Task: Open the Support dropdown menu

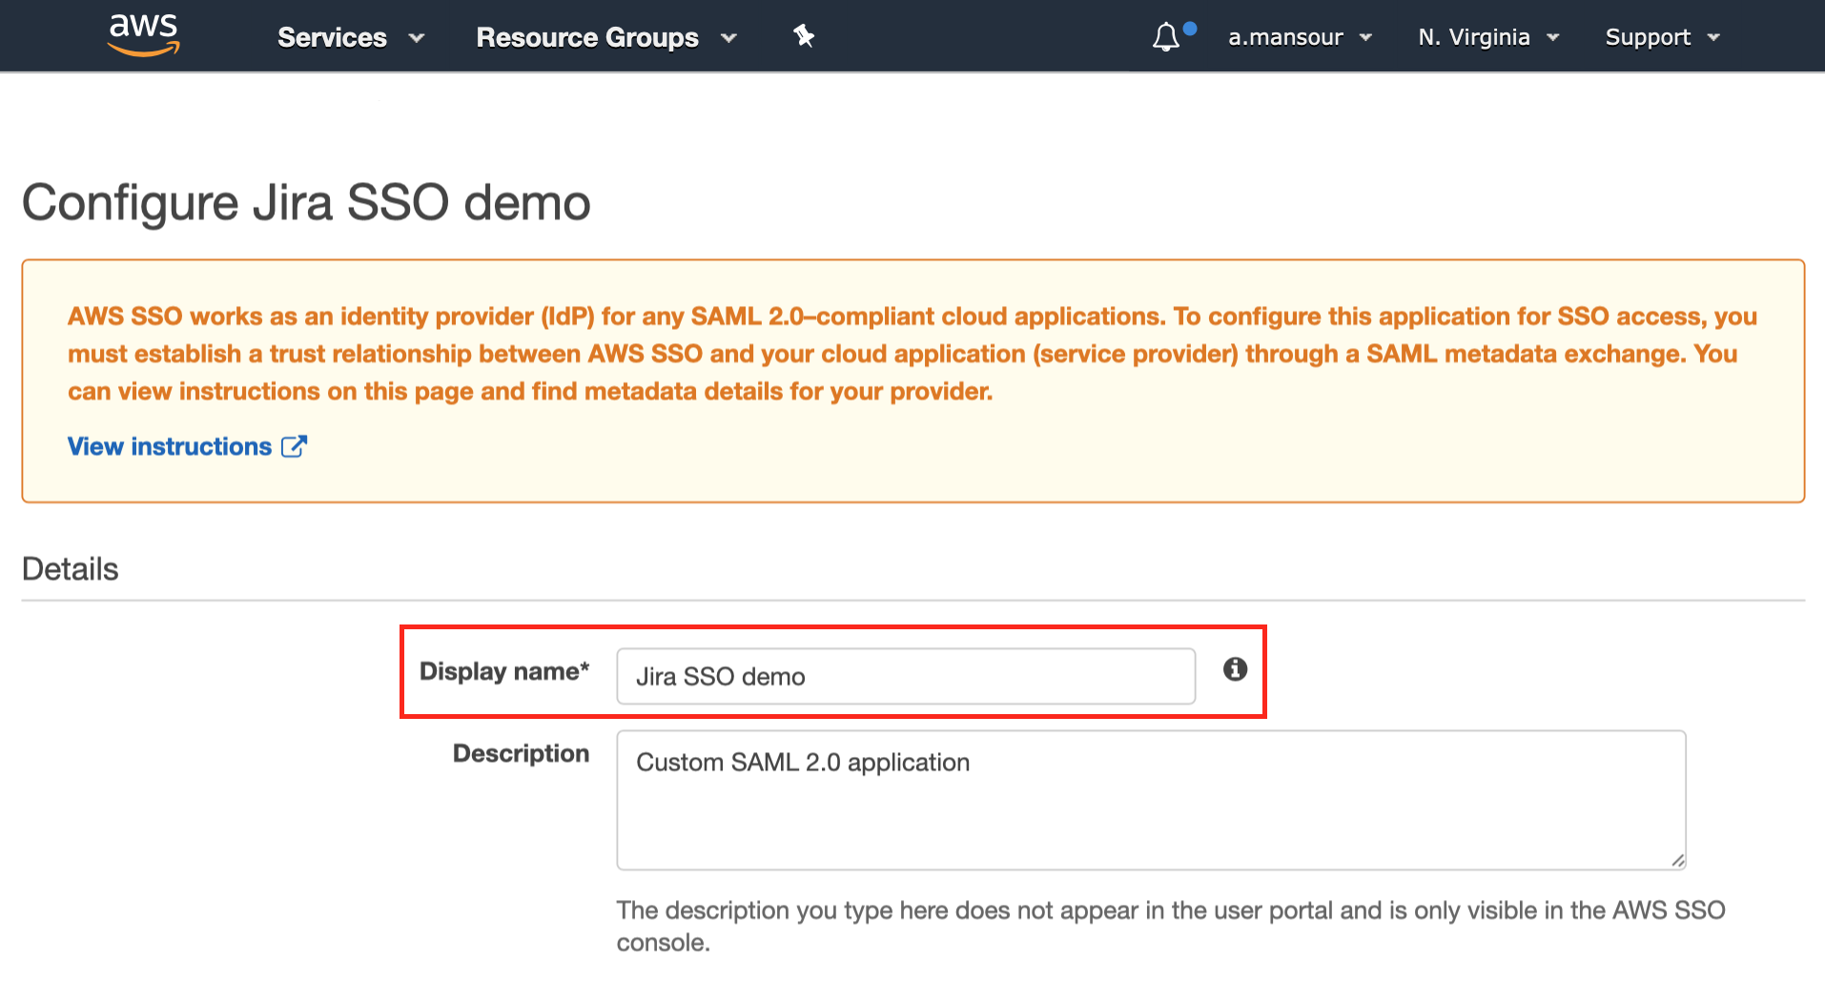Action: click(x=1662, y=37)
